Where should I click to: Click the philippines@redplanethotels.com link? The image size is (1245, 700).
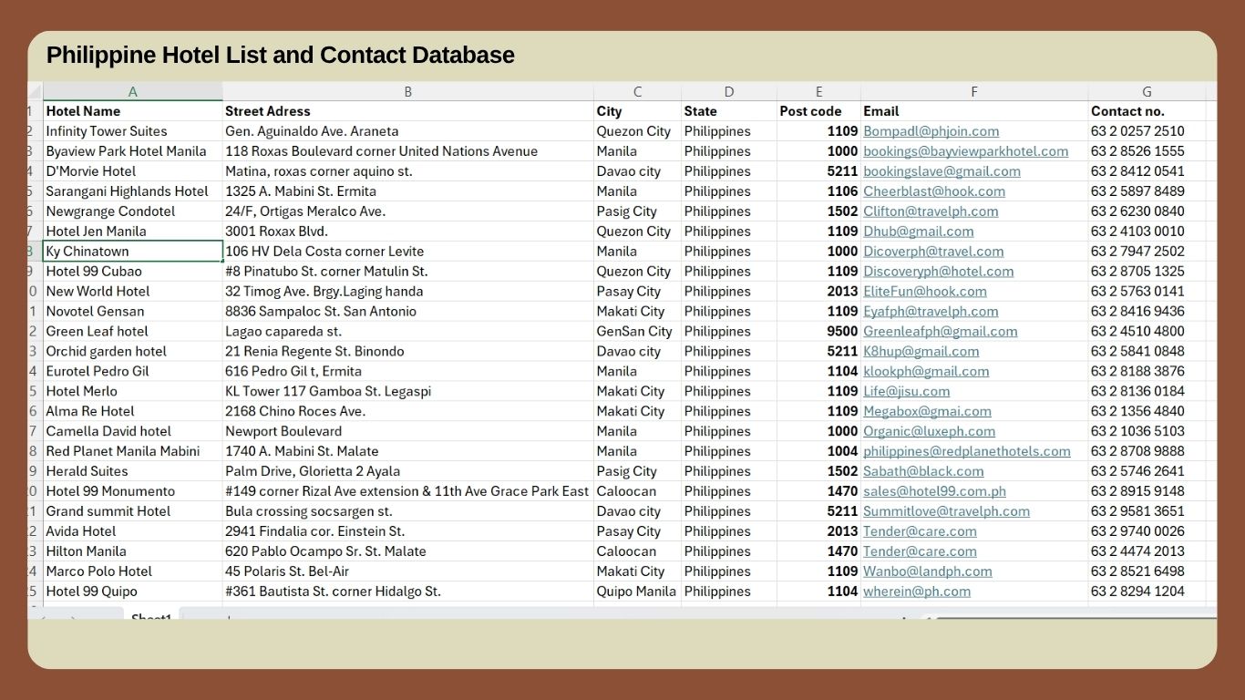point(967,451)
